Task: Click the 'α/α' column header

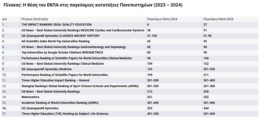Action: coord(4,19)
